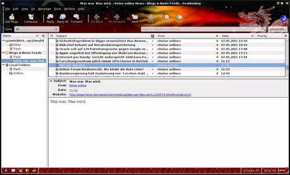
Task: Click the icon column header before From
Action: [152, 36]
